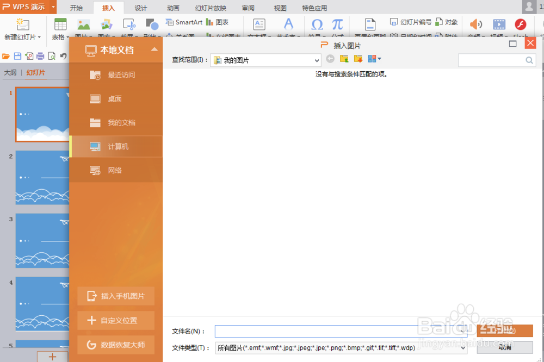Select slide 1 thumbnail

(x=42, y=115)
